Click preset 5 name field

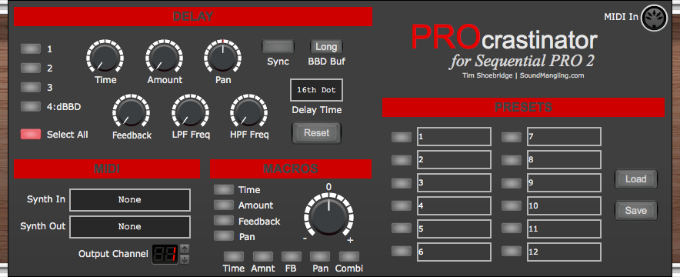454,229
